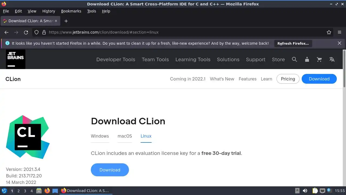Open the Store link

coord(278,59)
